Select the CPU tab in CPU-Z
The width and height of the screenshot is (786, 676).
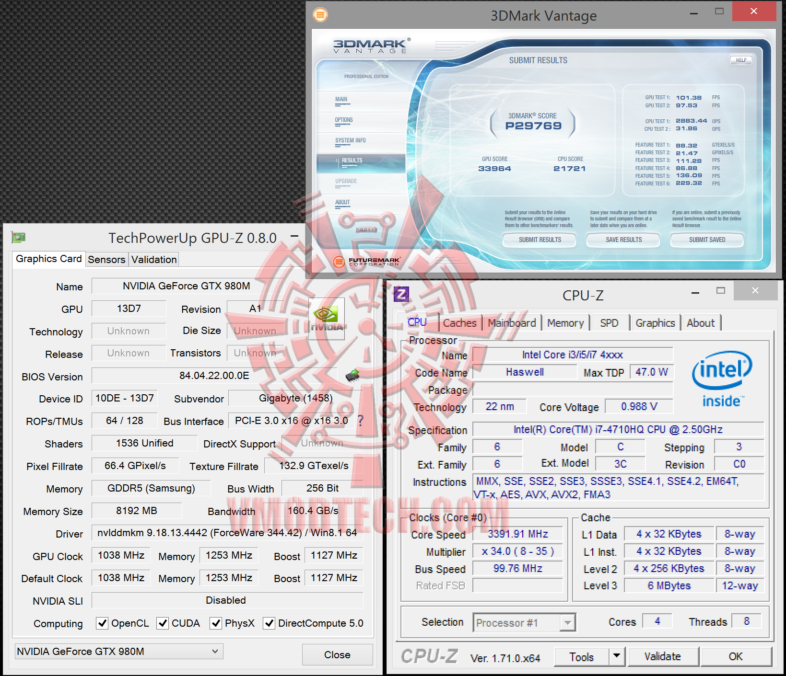(x=417, y=322)
